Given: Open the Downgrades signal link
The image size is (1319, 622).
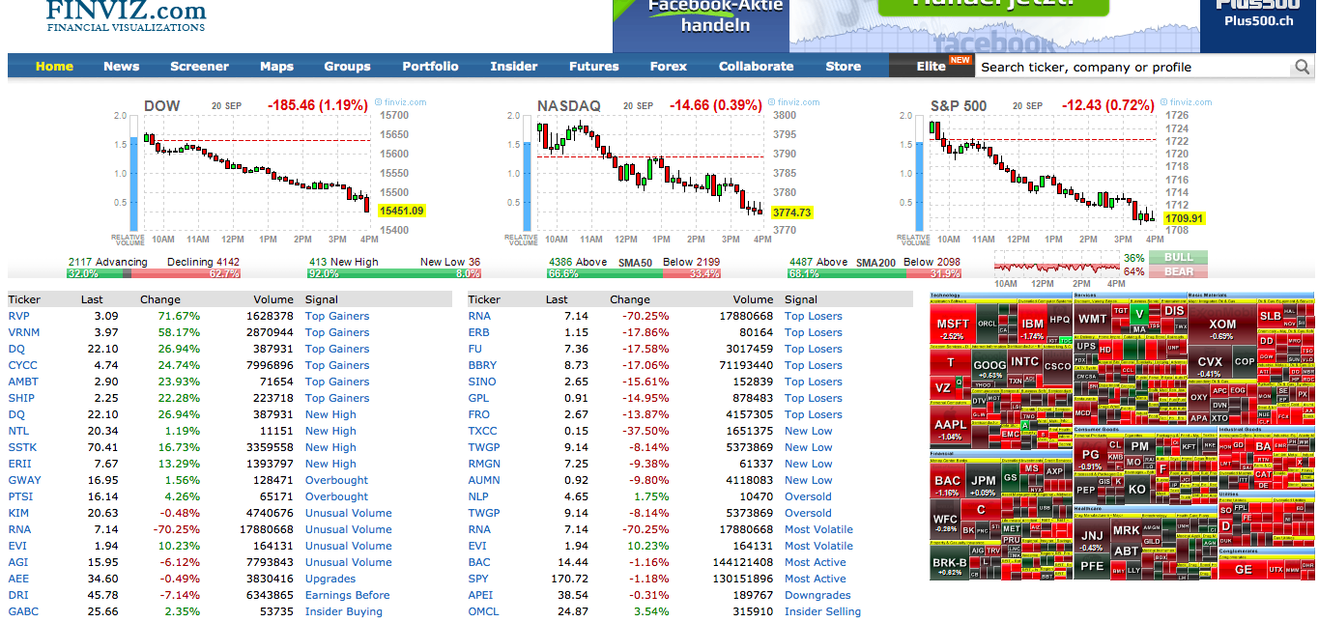Looking at the screenshot, I should (x=817, y=595).
